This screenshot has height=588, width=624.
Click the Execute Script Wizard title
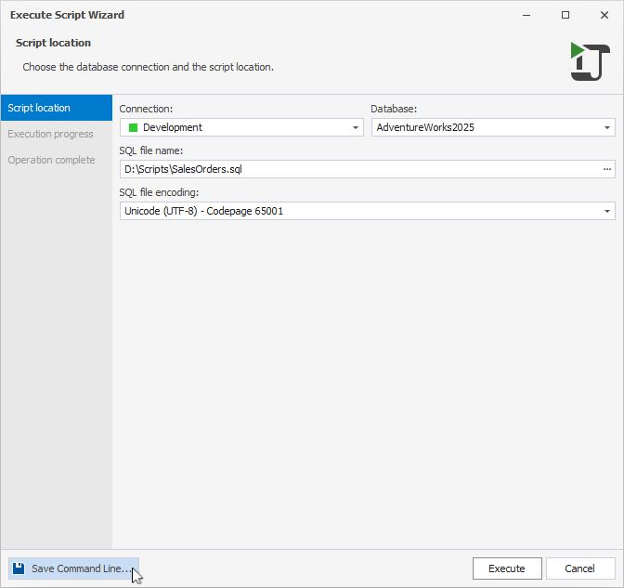click(x=67, y=15)
